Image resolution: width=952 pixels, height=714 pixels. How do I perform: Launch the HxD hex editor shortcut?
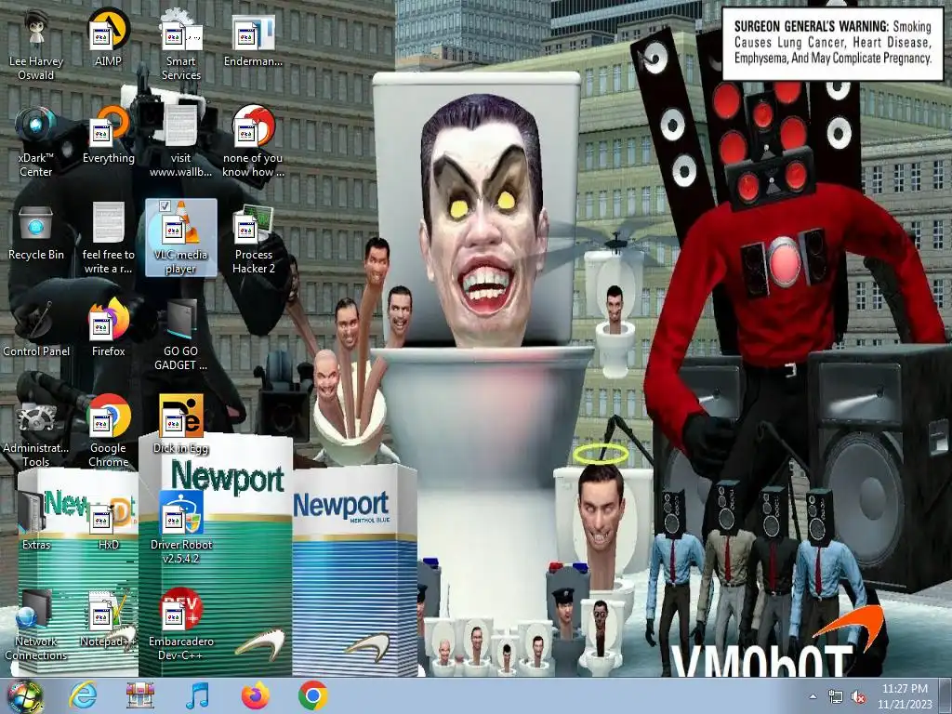108,522
